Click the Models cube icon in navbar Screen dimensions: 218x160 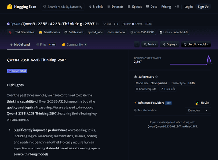90,7
